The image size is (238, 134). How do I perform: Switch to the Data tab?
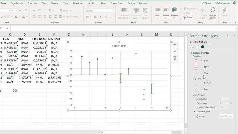point(44,3)
